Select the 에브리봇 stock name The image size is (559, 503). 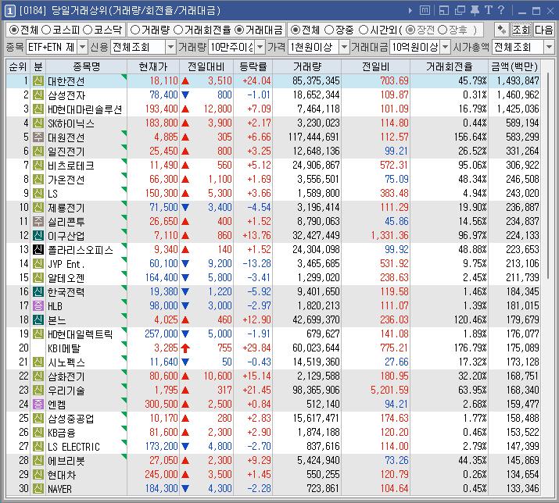(66, 461)
